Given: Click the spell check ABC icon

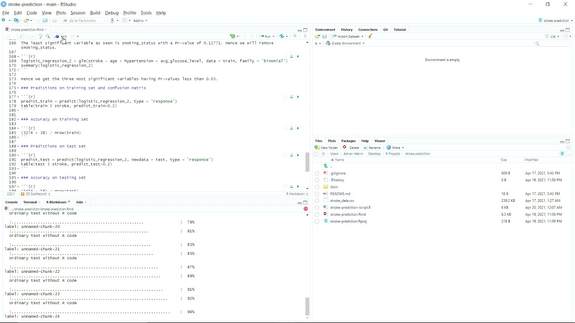Looking at the screenshot, I should (x=40, y=36).
